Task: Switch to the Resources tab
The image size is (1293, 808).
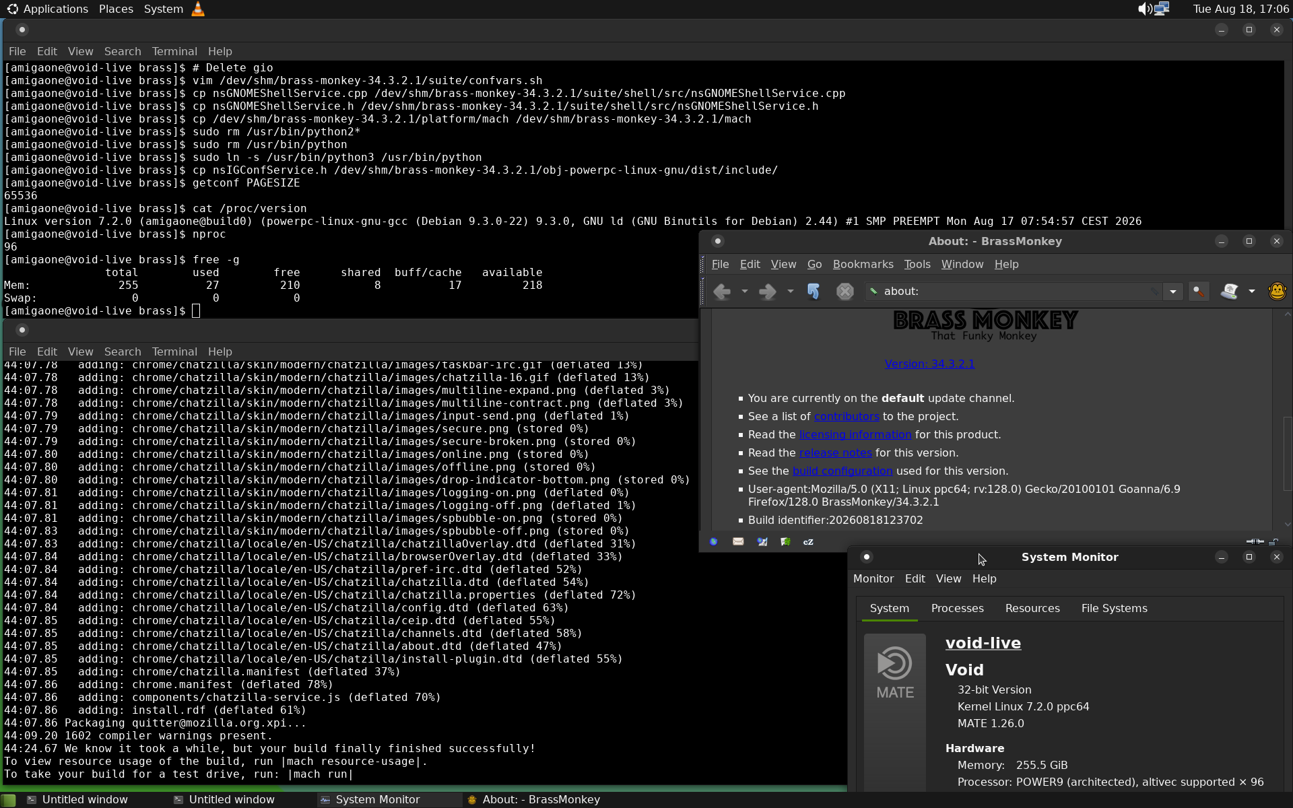Action: [1032, 609]
